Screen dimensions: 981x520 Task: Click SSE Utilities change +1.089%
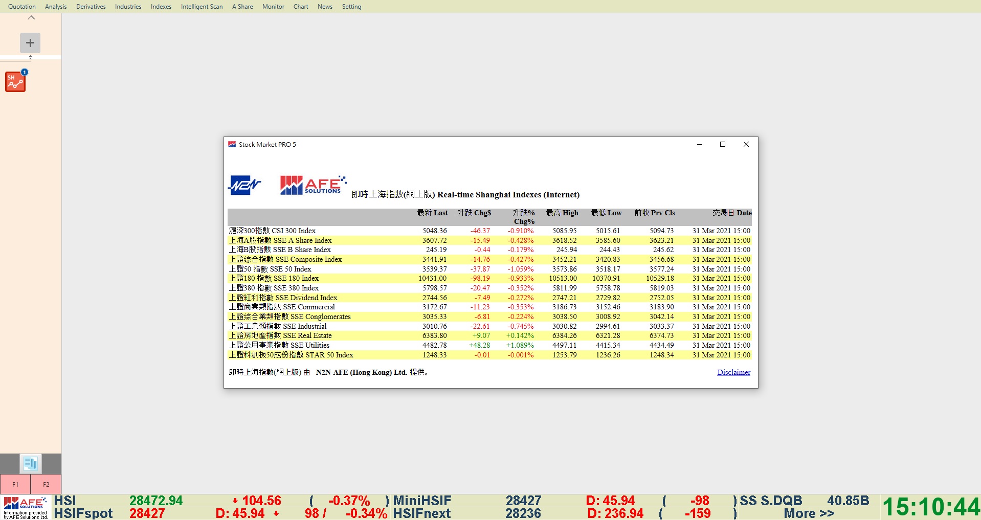coord(520,345)
